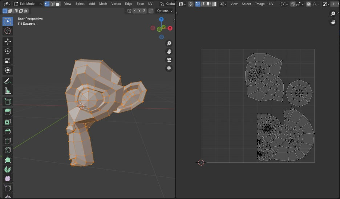The width and height of the screenshot is (340, 199).
Task: Set selection mode to new selection
Action: click(x=5, y=11)
